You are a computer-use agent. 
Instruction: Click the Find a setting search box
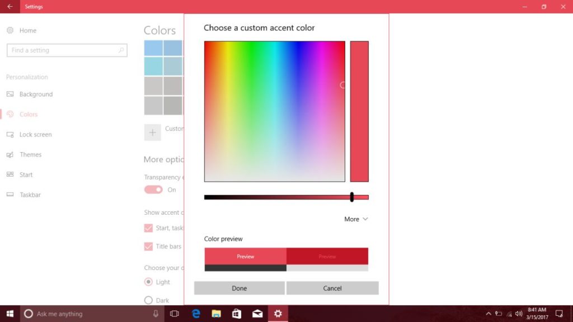click(67, 50)
